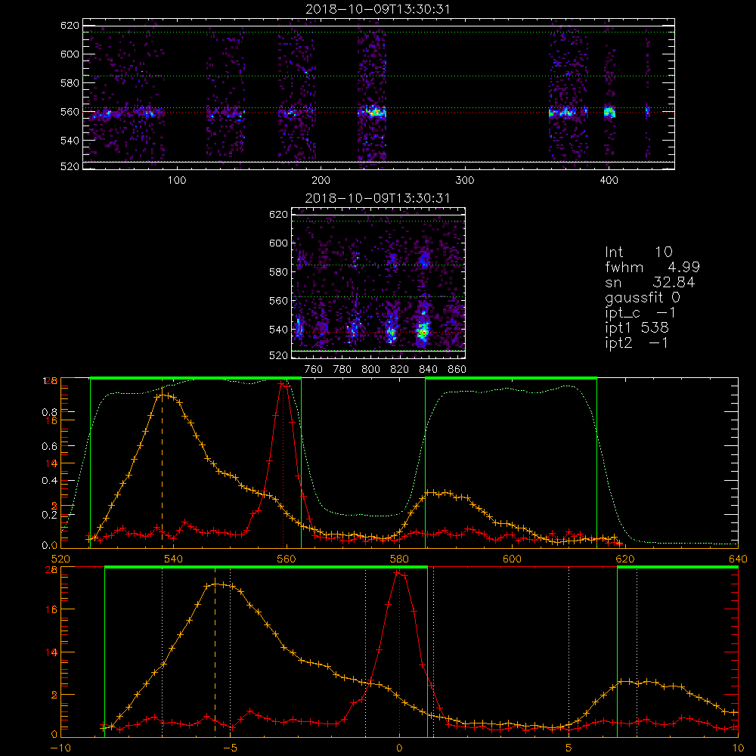Click x-axis label -10 on bottom plot

coord(60,748)
